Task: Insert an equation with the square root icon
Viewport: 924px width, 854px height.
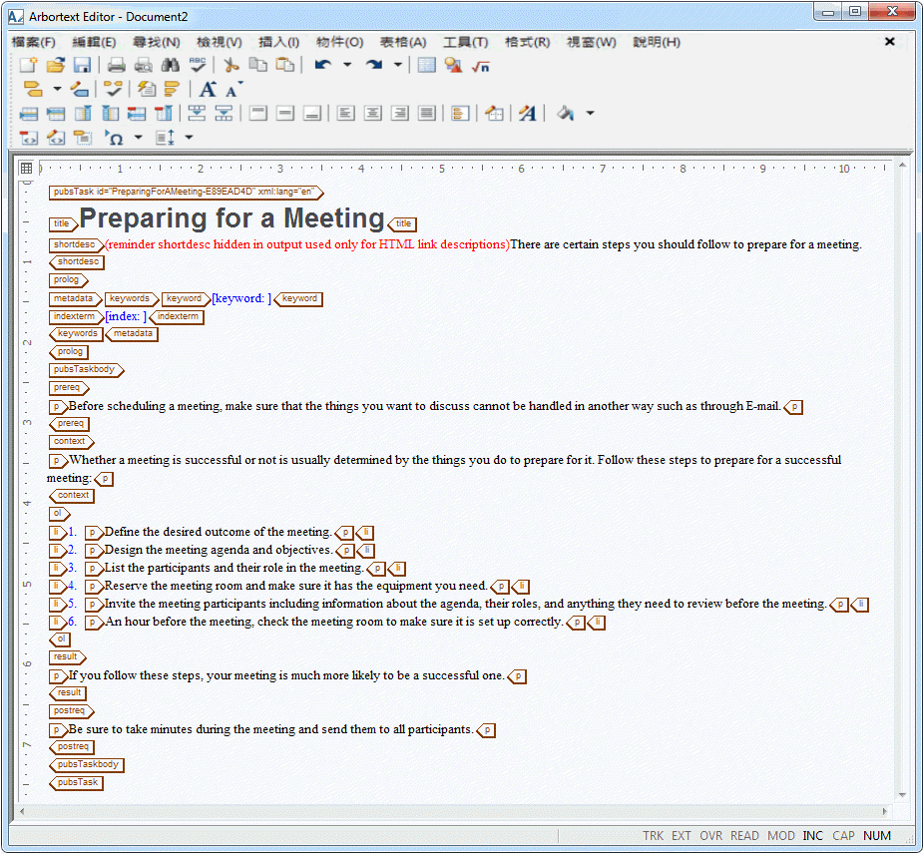Action: pyautogui.click(x=481, y=66)
